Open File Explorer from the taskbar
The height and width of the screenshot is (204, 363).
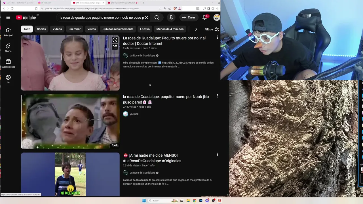(x=188, y=201)
